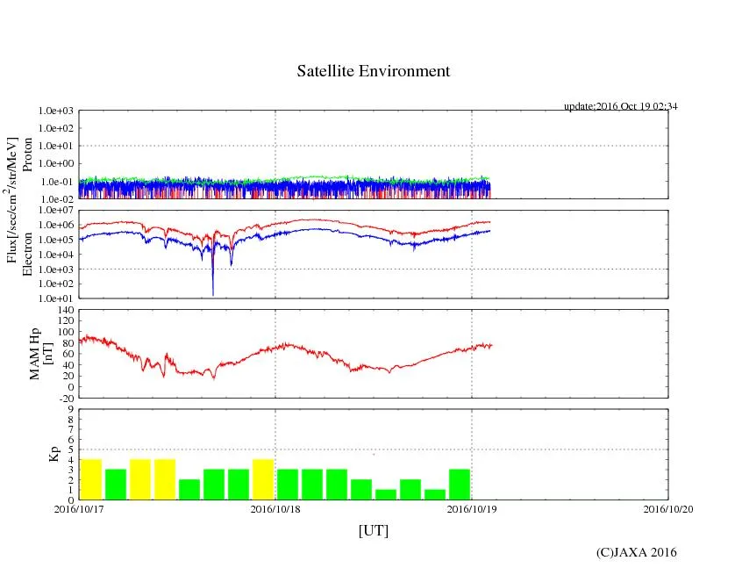Click the "(C)JAXA 2016" copyright text
The height and width of the screenshot is (575, 742).
(637, 552)
